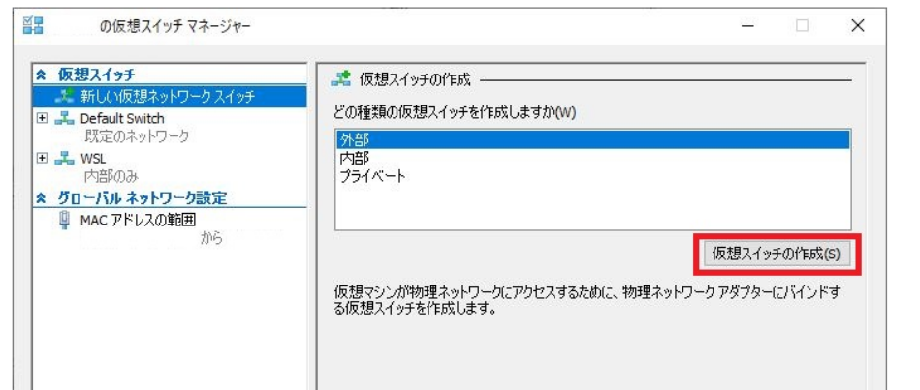Select the Default Switch entry
The image size is (920, 390).
[122, 119]
